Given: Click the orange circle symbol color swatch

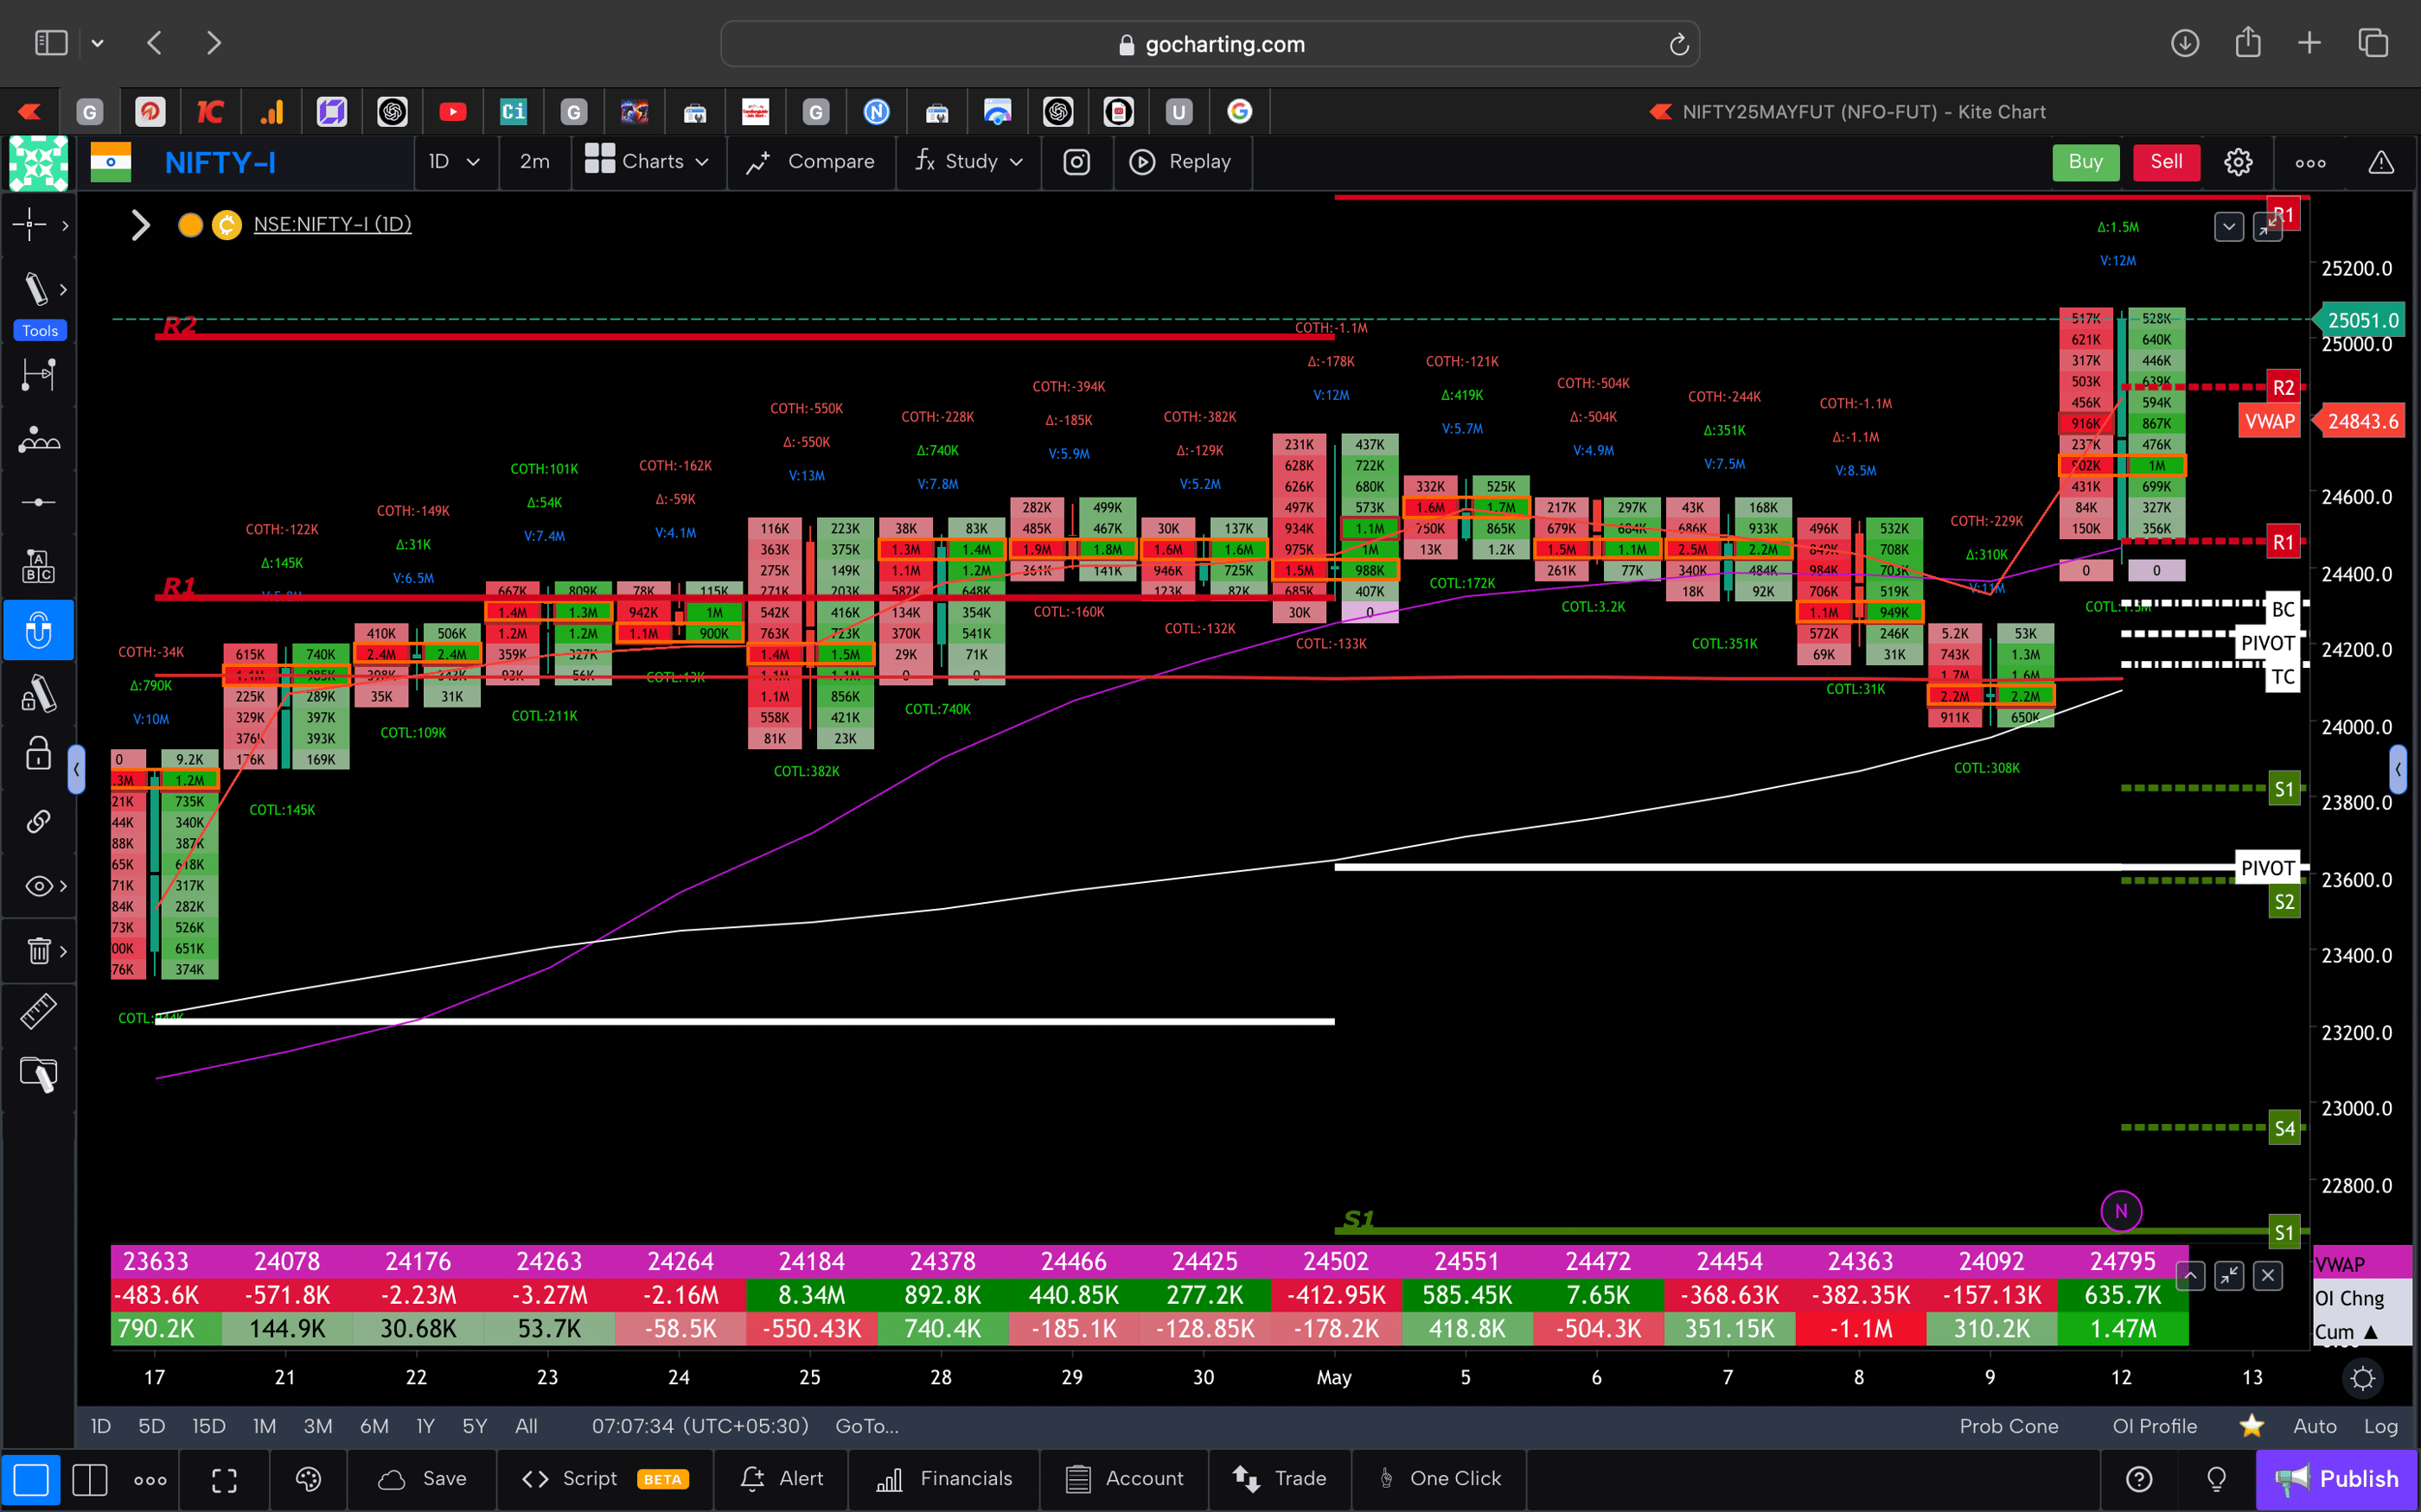Looking at the screenshot, I should [190, 225].
